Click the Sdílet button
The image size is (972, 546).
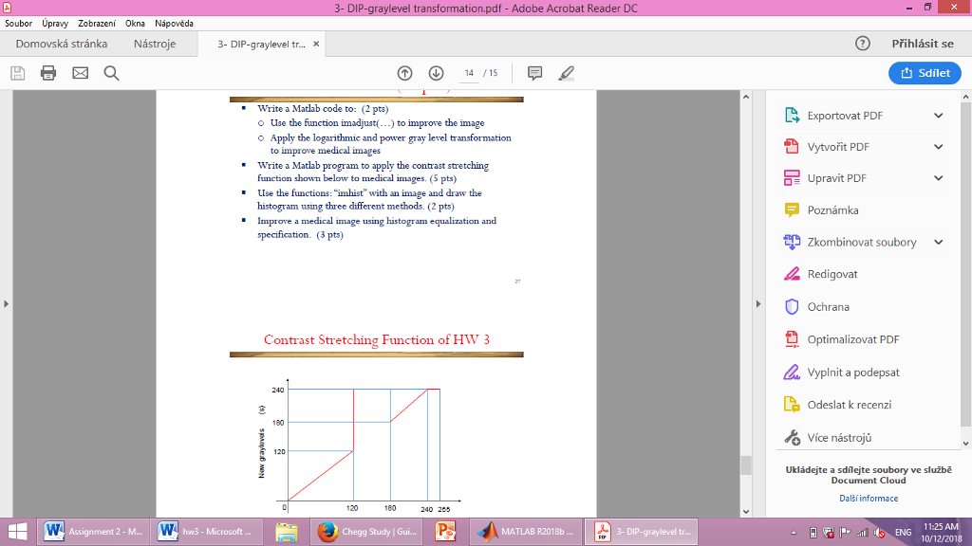(925, 73)
